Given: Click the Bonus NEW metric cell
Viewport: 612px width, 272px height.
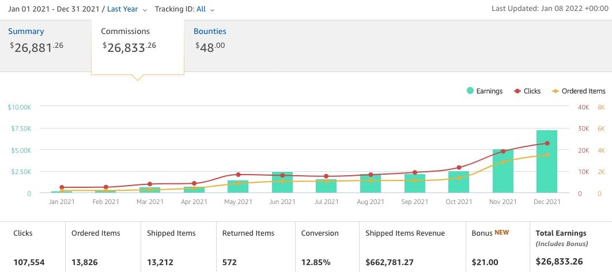Looking at the screenshot, I should (490, 247).
